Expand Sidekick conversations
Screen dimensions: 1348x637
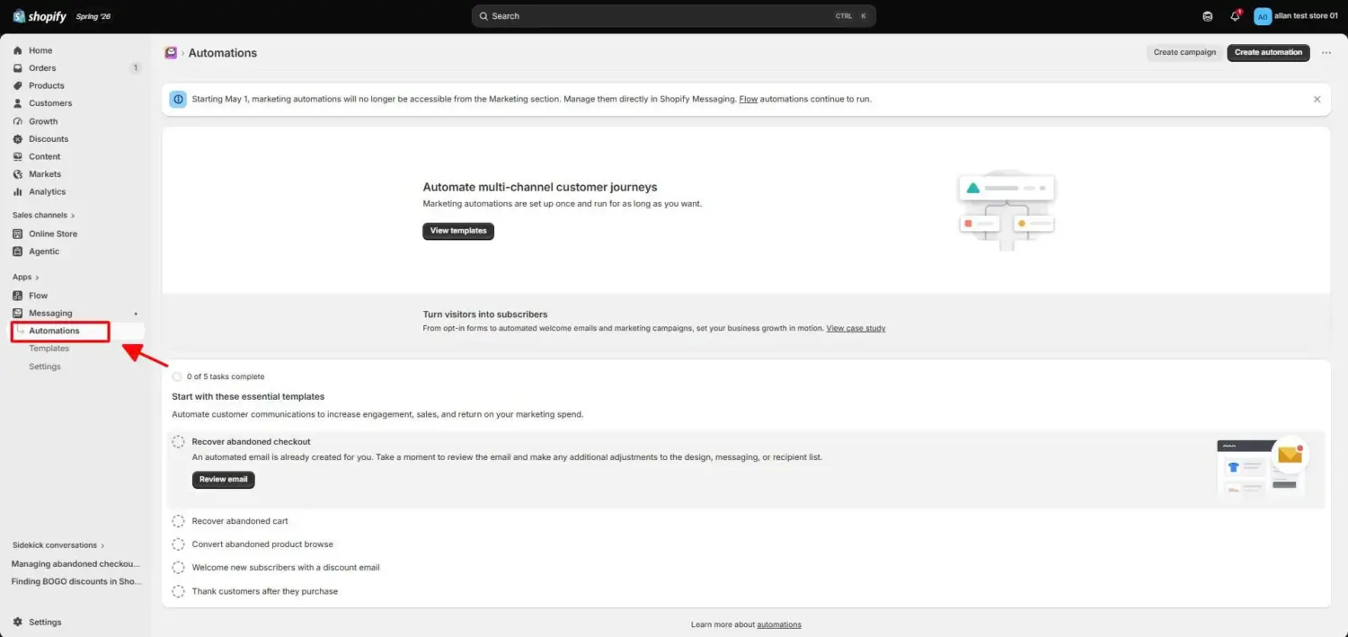coord(58,545)
